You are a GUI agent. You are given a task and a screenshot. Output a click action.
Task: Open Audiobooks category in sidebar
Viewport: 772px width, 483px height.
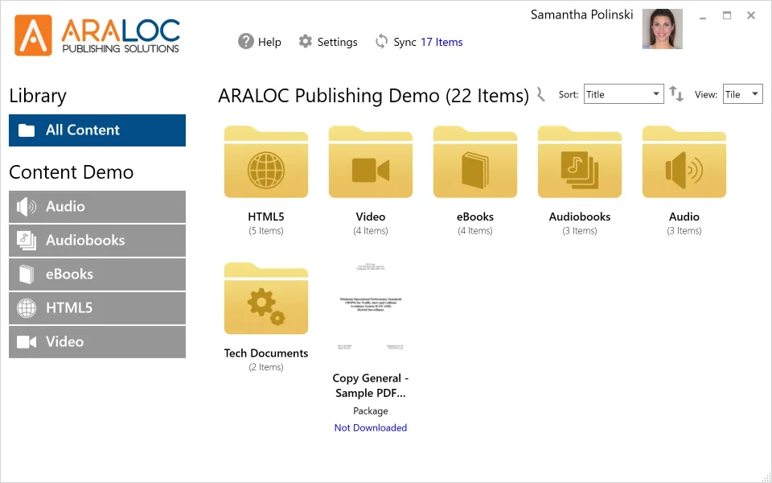(x=97, y=241)
